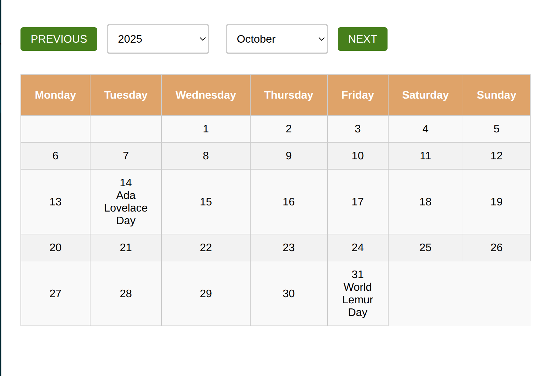This screenshot has height=376, width=548.
Task: Click the Monday column header
Action: 55,95
